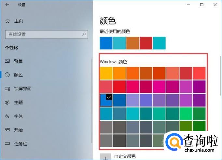Close the Settings window
Viewport: 222px width, 160px height.
(215, 5)
